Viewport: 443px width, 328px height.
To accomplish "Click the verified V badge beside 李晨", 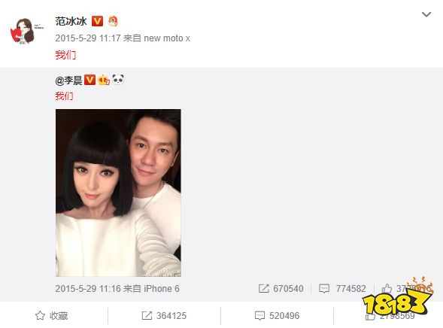I will (90, 80).
